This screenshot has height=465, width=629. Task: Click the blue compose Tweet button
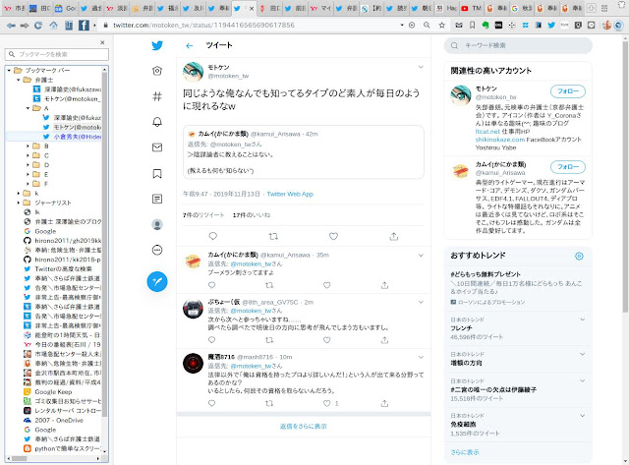click(157, 281)
